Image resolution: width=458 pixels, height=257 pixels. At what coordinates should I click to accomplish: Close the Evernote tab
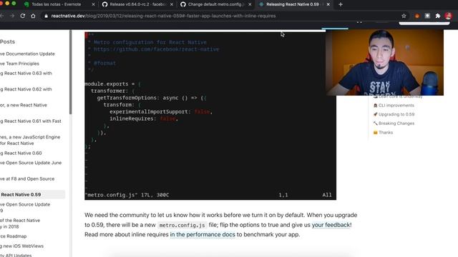[x=93, y=4]
